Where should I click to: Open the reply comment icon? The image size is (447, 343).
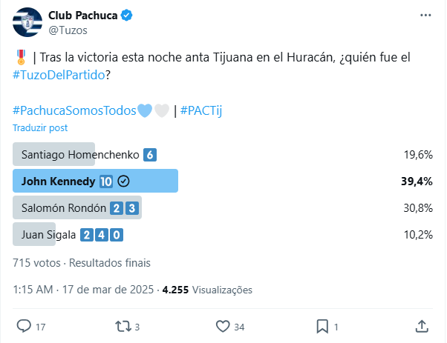24,326
